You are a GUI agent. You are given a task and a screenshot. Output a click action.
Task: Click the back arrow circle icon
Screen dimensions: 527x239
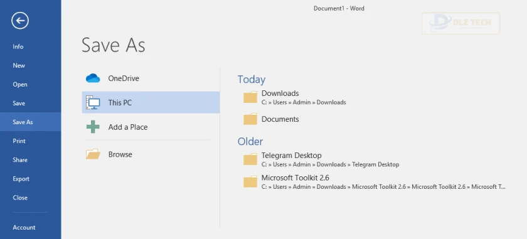coord(20,21)
